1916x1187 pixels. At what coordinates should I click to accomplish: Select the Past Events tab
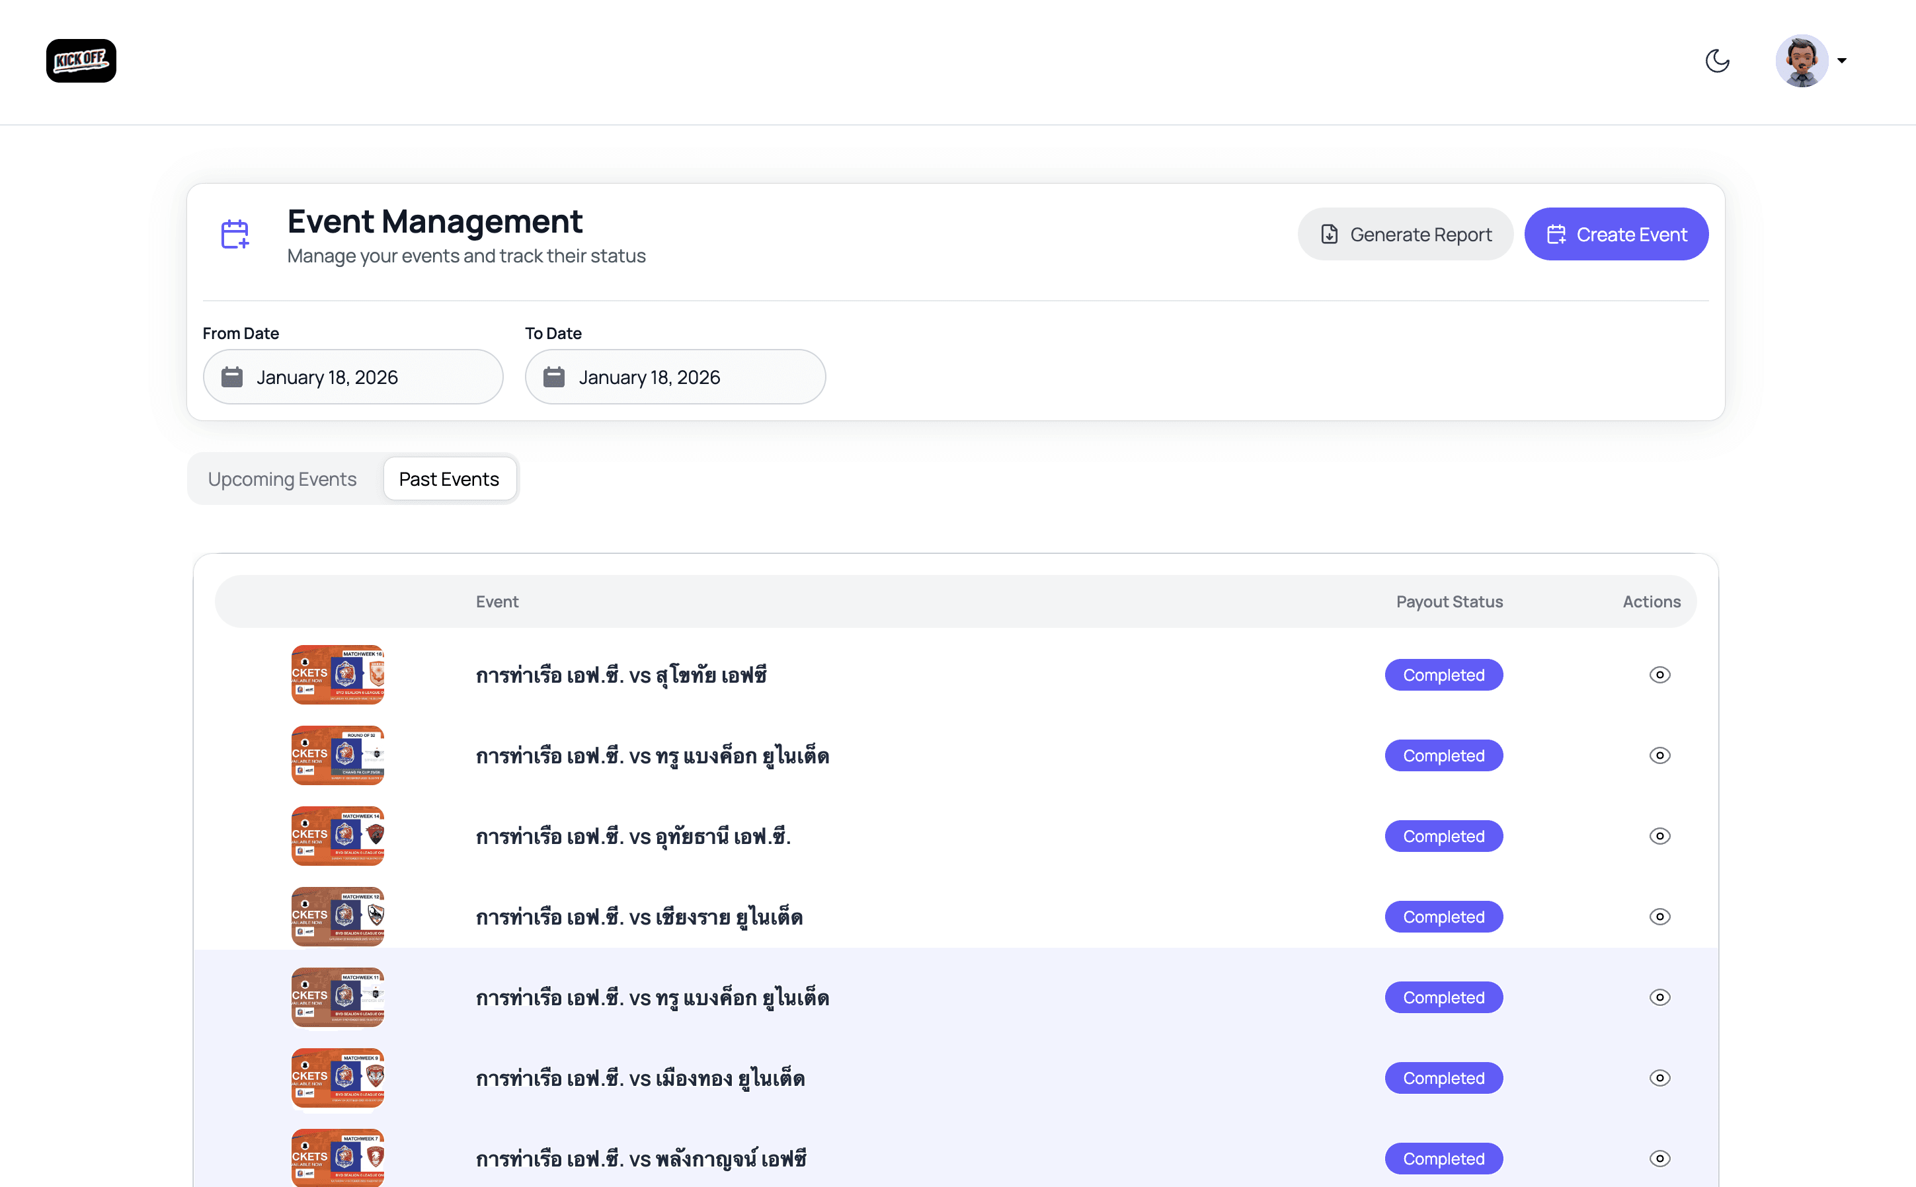point(449,479)
